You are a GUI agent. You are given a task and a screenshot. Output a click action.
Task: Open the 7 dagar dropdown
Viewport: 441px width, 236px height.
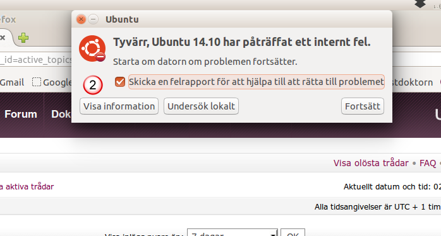pyautogui.click(x=233, y=233)
